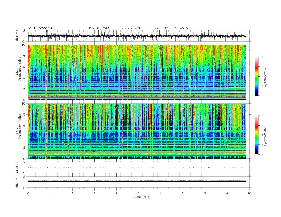Select the "ch.3(V)" axis label
This screenshot has width=281, height=217.
point(17,168)
